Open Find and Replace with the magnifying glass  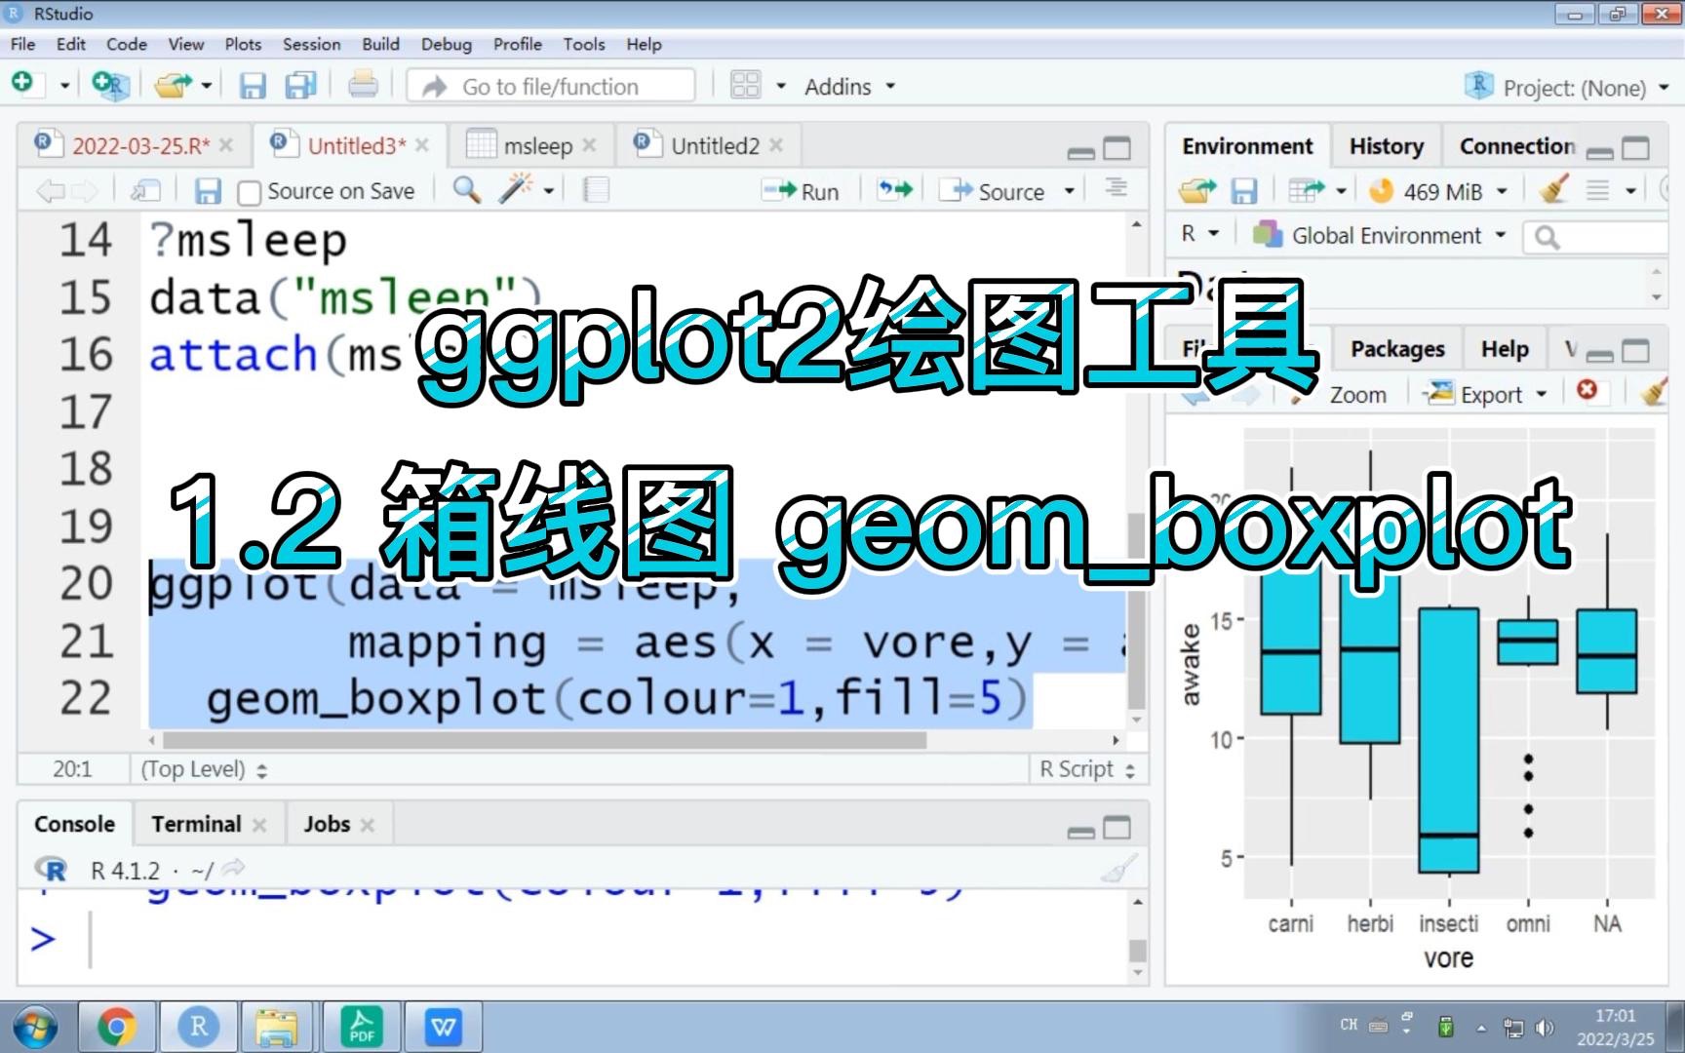point(466,190)
